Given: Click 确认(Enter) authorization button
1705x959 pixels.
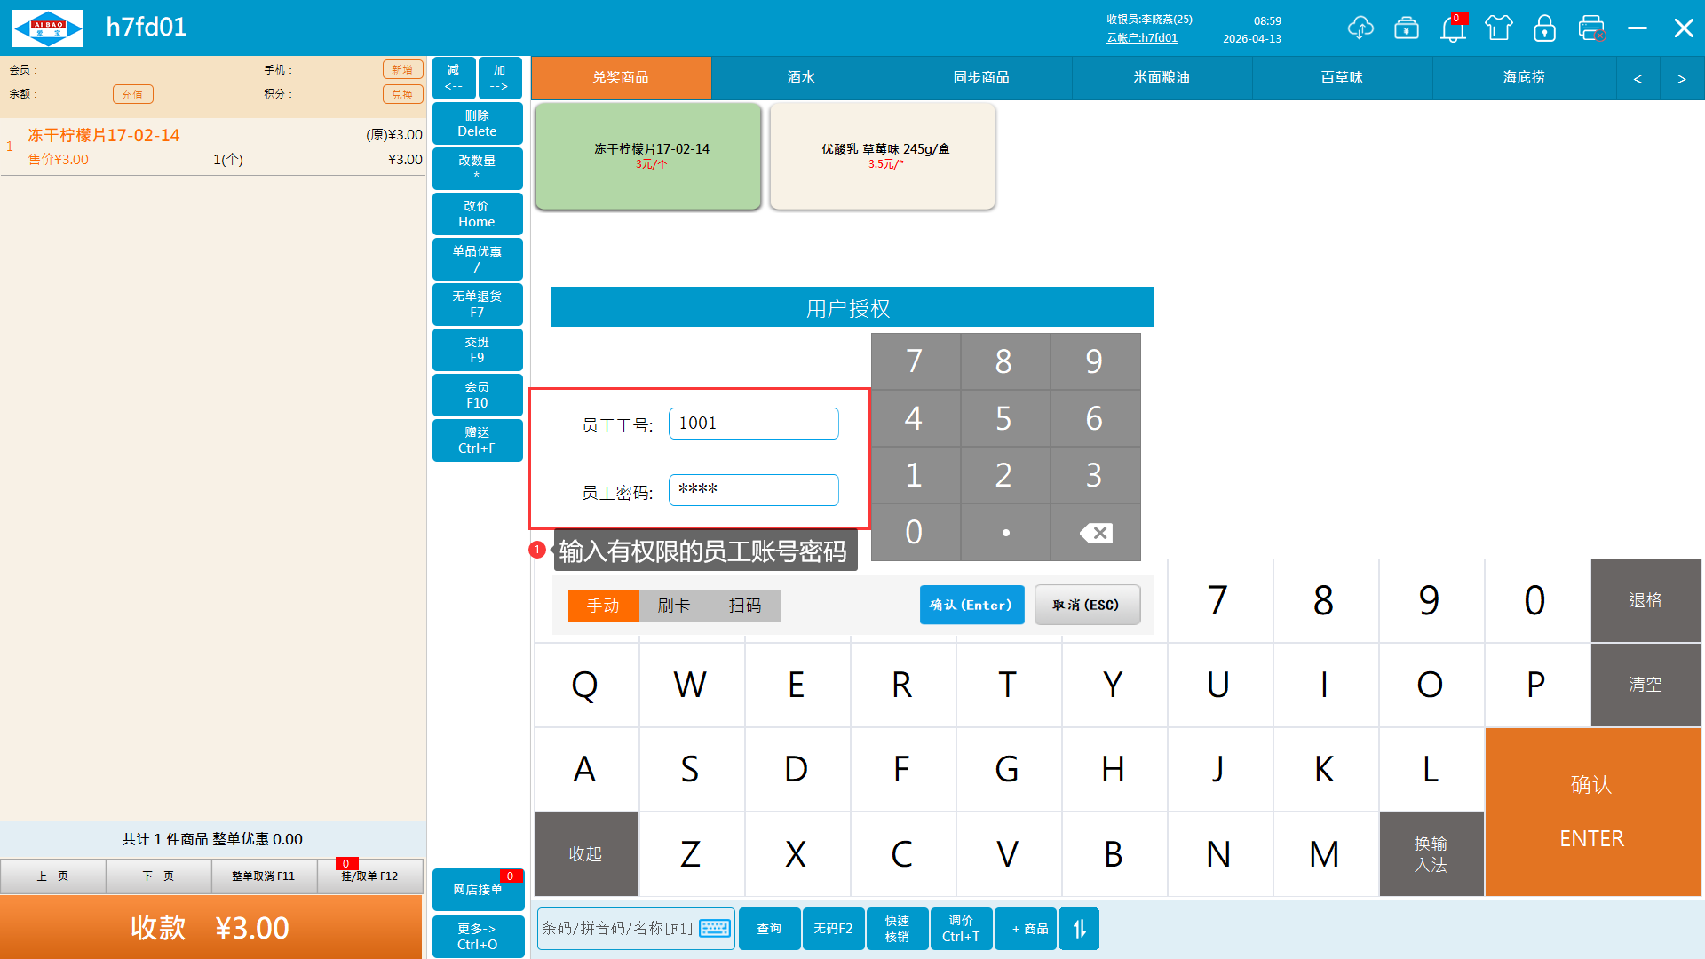Looking at the screenshot, I should (971, 605).
